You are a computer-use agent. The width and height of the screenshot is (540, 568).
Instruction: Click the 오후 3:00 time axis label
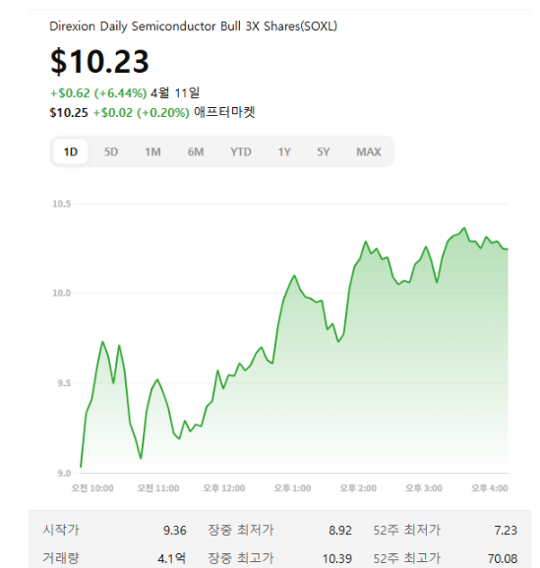[424, 488]
